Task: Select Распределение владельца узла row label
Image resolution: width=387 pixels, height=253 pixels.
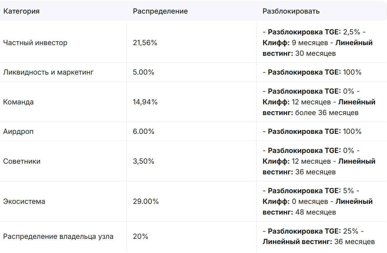Action: [x=58, y=237]
